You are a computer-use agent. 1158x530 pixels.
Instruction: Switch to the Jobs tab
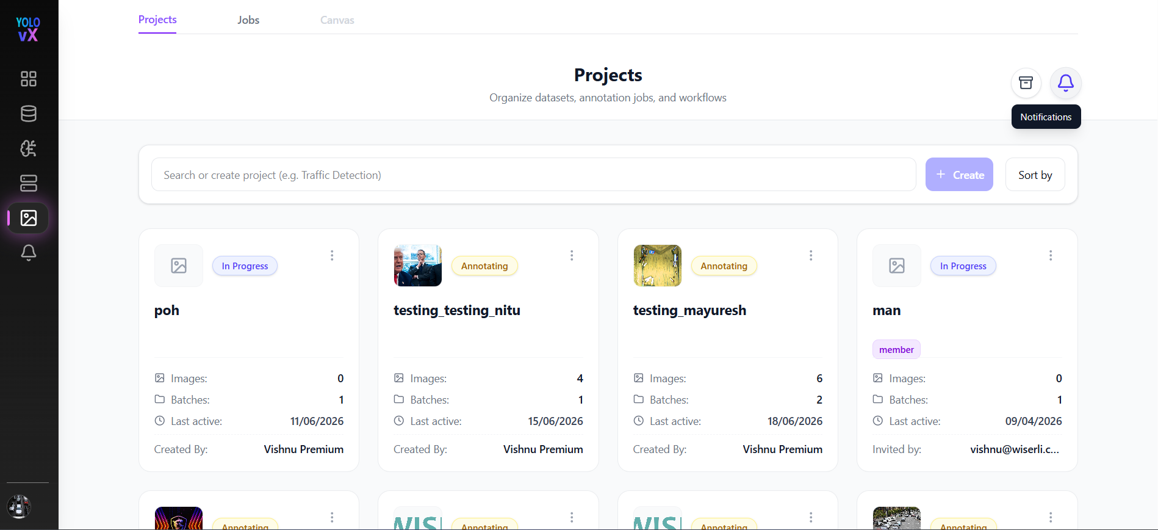(x=248, y=20)
